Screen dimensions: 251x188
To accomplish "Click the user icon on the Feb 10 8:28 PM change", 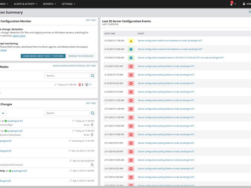I will point(92,164).
